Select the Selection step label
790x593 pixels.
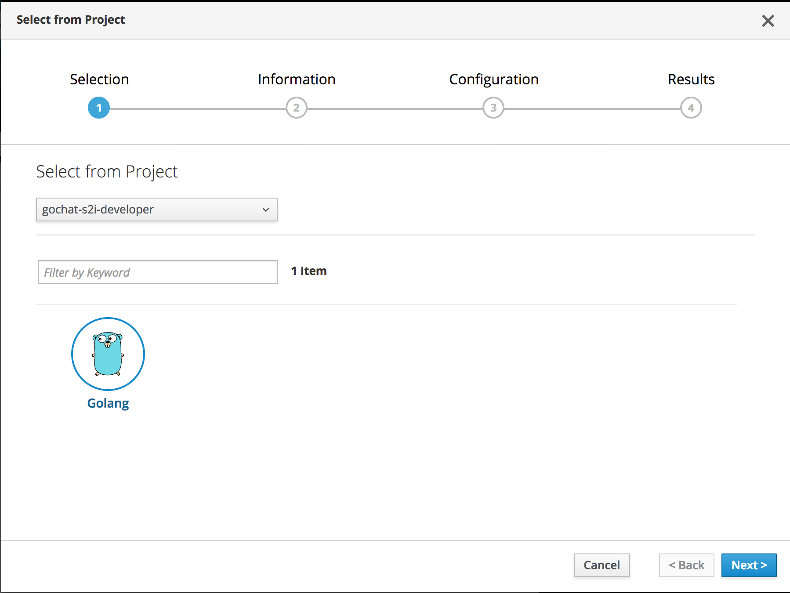pos(99,80)
